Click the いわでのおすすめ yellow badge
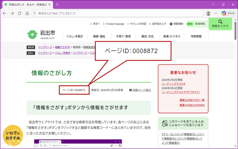Viewport: 238px width, 149px height. (x=13, y=136)
